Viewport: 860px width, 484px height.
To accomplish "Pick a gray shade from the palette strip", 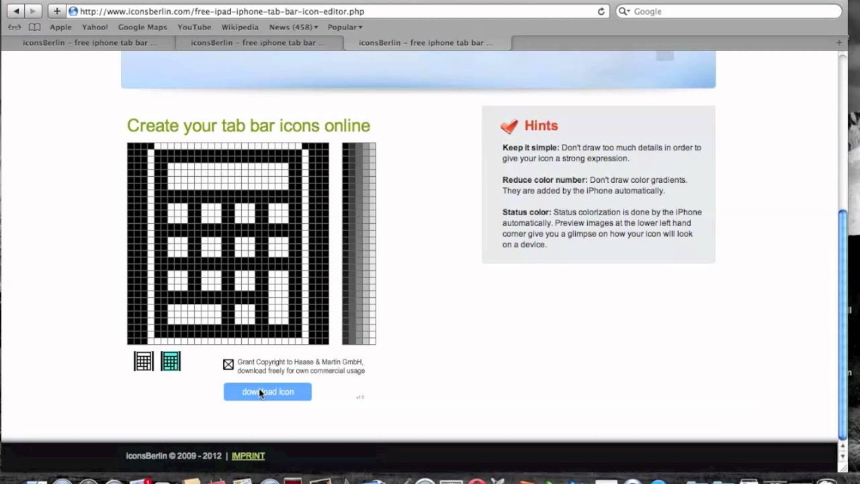I will coord(359,242).
